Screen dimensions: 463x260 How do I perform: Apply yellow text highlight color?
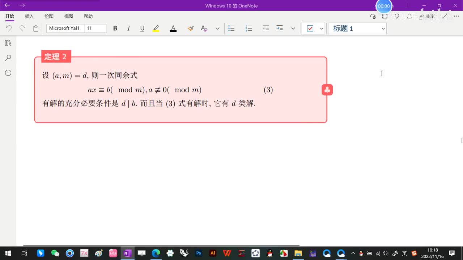pos(156,28)
